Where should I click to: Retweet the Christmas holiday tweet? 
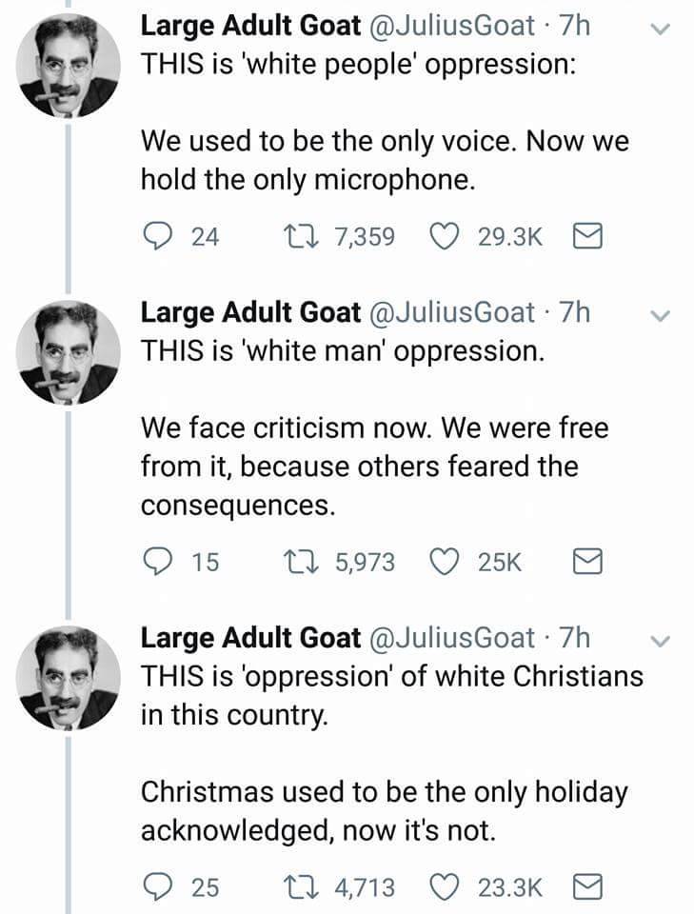tap(291, 887)
